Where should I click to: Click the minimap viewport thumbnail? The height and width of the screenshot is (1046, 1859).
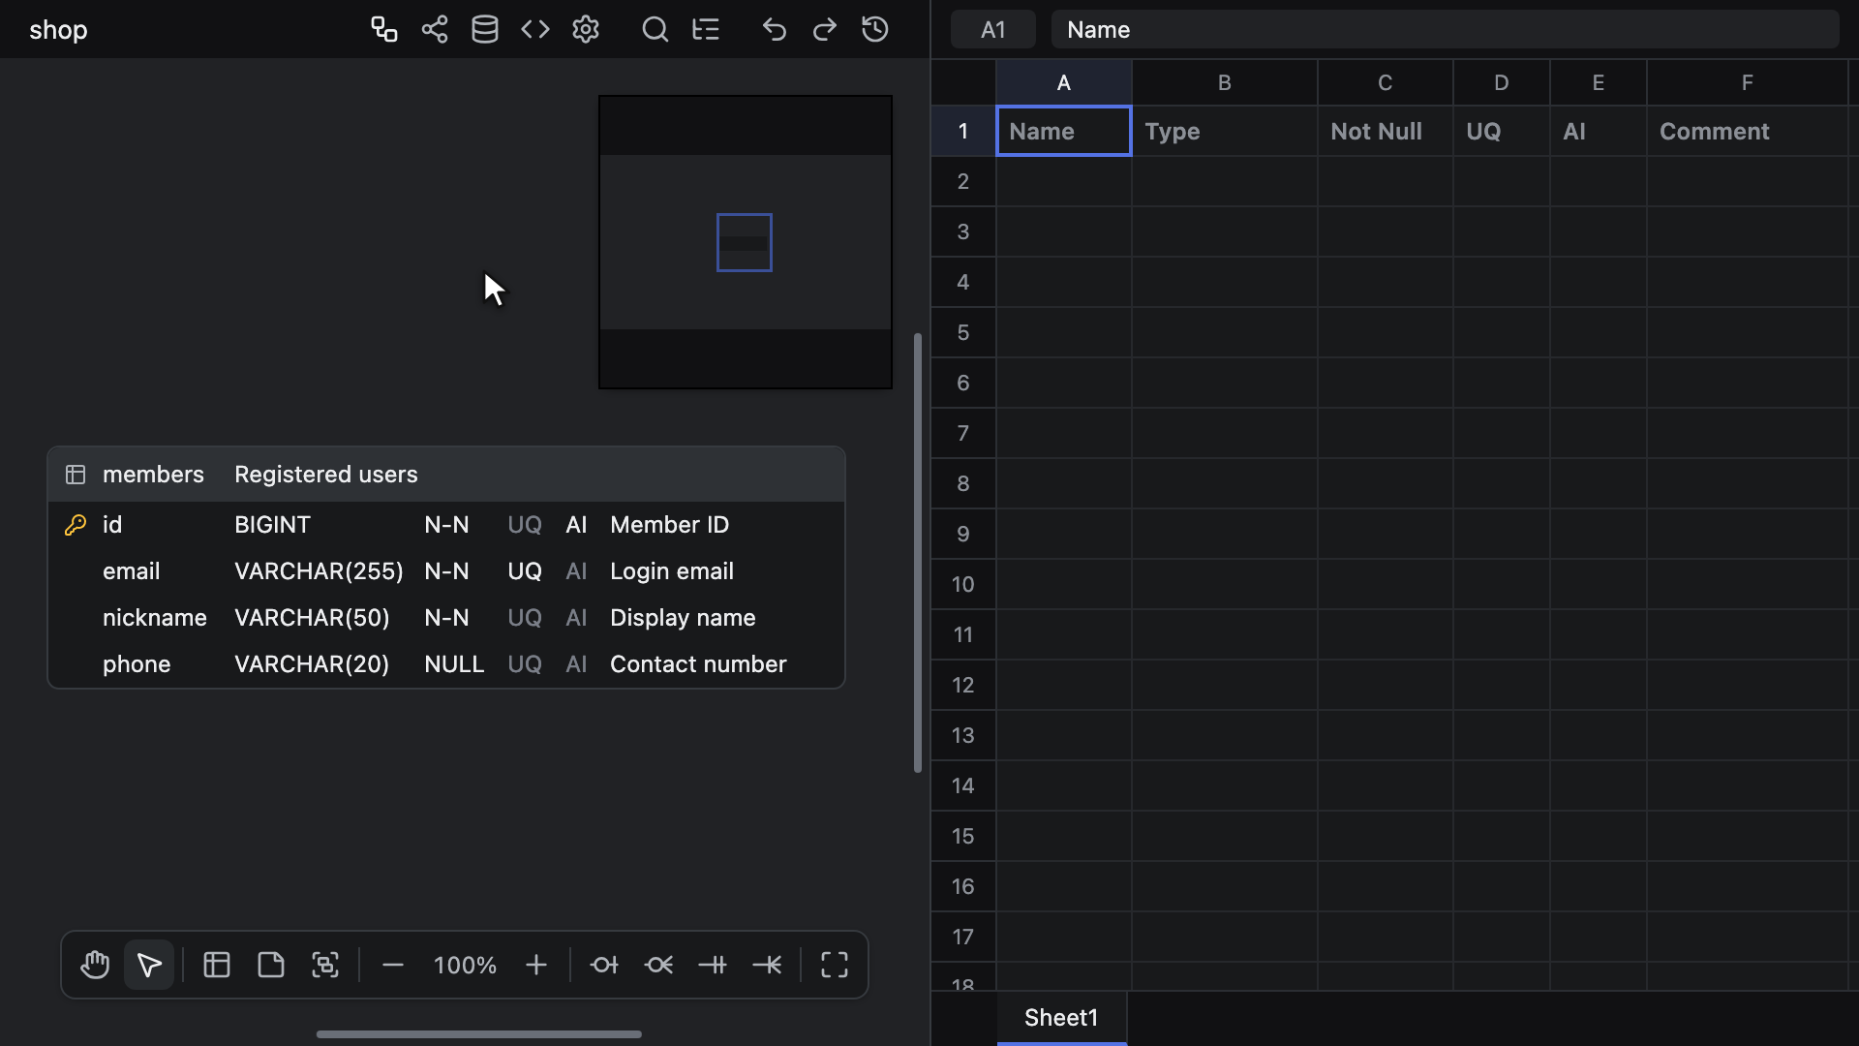745,242
